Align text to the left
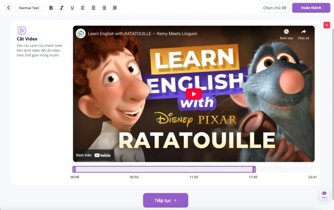 [83, 8]
